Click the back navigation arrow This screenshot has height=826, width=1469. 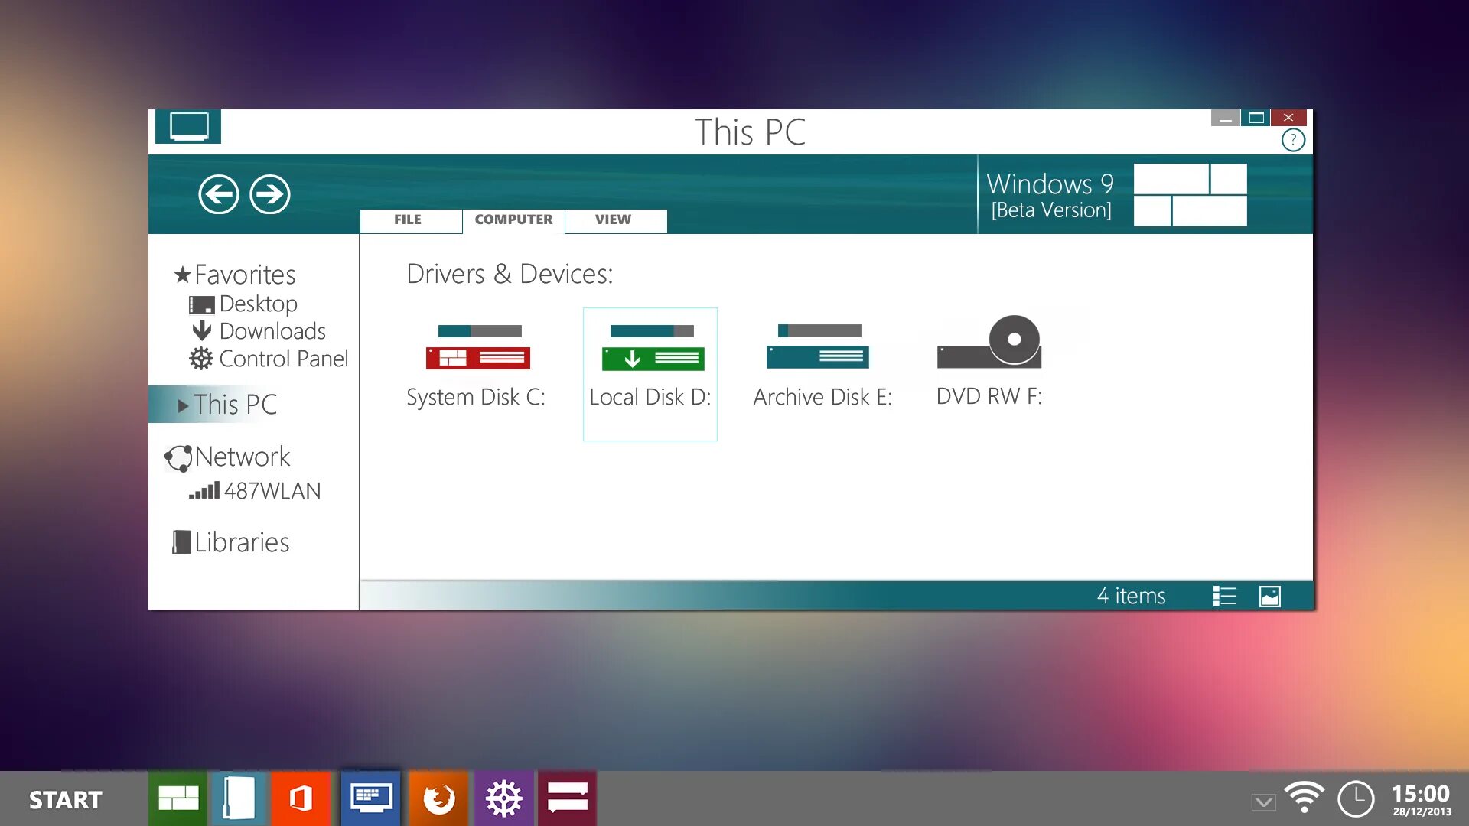tap(219, 194)
